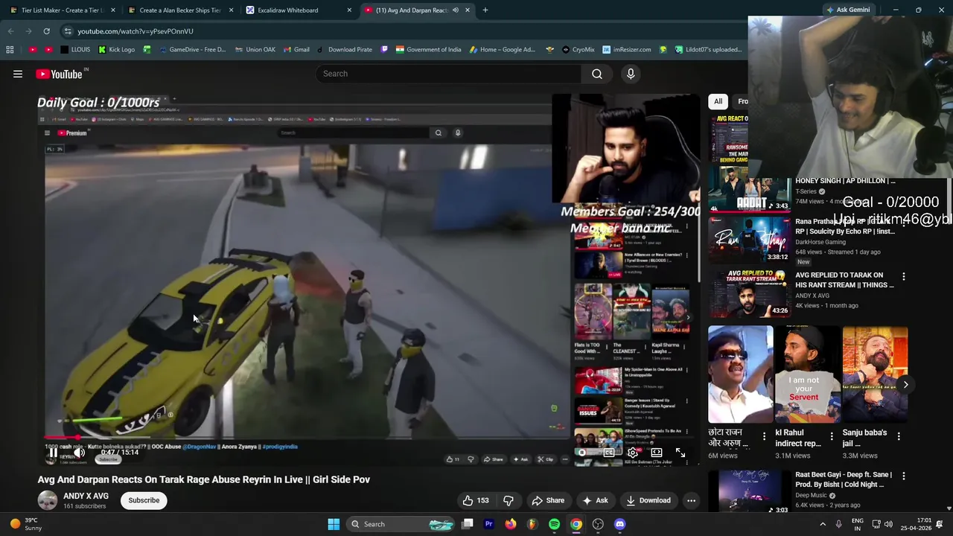953x536 pixels.
Task: Open the Download Pirate bookmark
Action: (345, 50)
